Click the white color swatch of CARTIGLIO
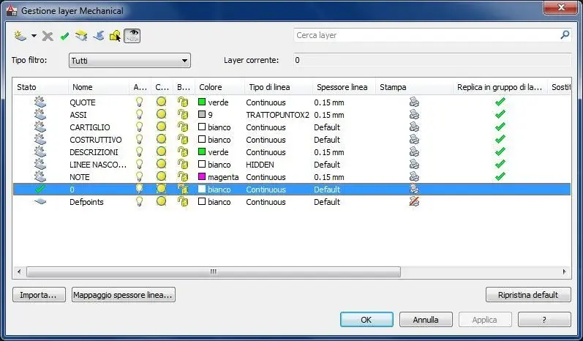Viewport: 583px width, 341px height. click(202, 127)
